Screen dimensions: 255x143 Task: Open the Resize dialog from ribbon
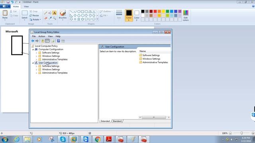pos(34,15)
